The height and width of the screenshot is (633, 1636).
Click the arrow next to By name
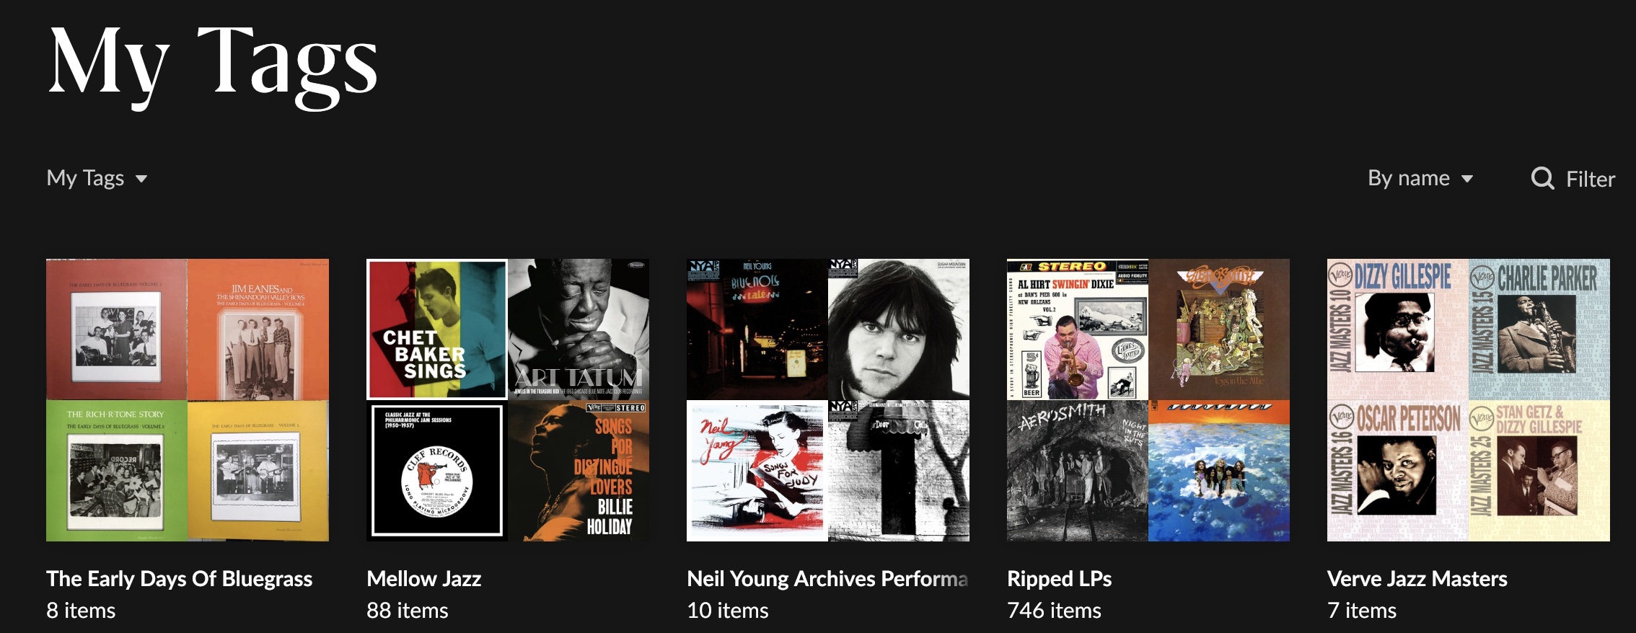(1466, 179)
